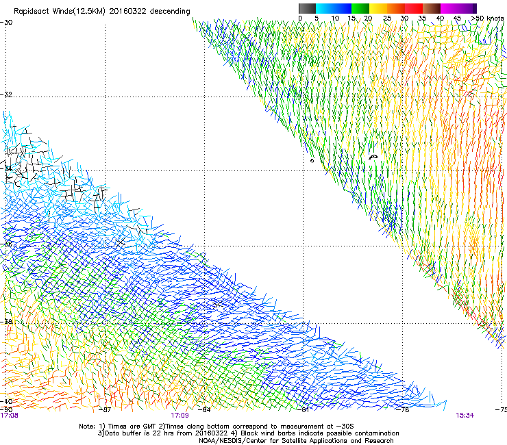Click the '-90' longitude label
This screenshot has width=507, height=445.
pos(6,410)
